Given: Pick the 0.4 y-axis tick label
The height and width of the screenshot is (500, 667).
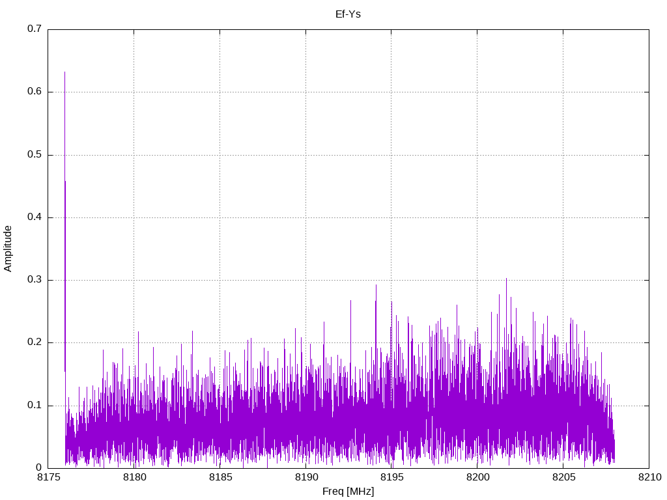Looking at the screenshot, I should 35,217.
